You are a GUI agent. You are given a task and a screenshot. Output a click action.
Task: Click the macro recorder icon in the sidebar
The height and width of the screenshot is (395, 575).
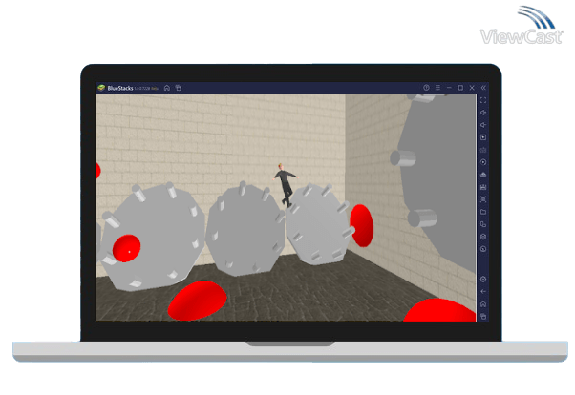point(483,187)
